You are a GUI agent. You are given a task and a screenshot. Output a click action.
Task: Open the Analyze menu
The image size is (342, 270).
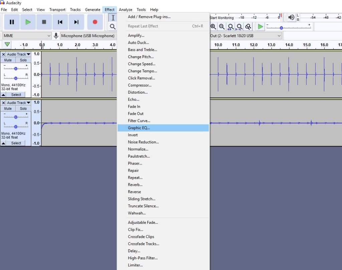click(x=126, y=9)
